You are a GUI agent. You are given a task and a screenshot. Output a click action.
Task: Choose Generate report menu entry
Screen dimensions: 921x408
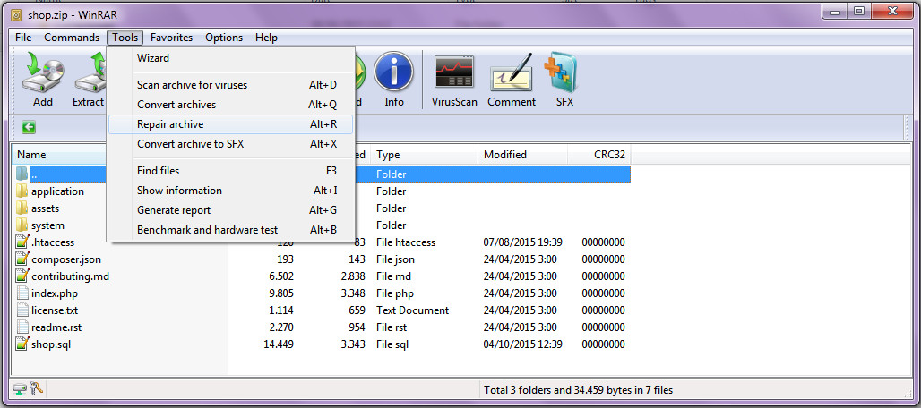[x=231, y=210]
